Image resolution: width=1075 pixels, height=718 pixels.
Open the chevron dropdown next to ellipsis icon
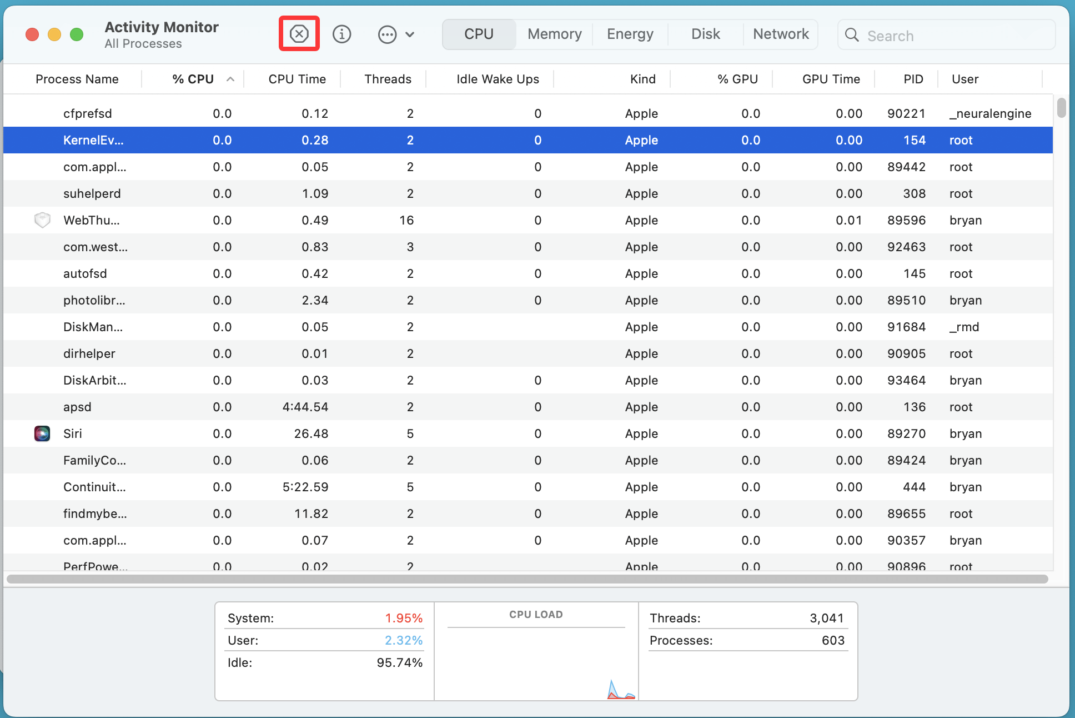(x=410, y=34)
